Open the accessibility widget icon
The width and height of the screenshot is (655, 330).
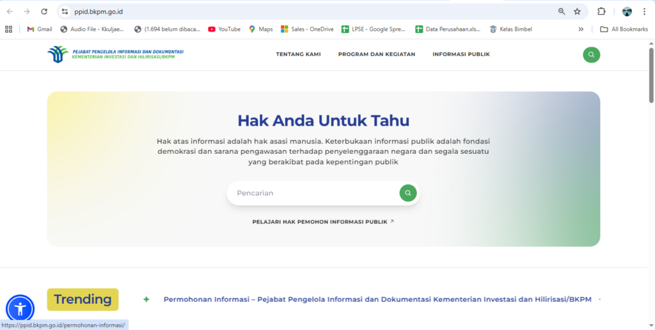coord(20,309)
